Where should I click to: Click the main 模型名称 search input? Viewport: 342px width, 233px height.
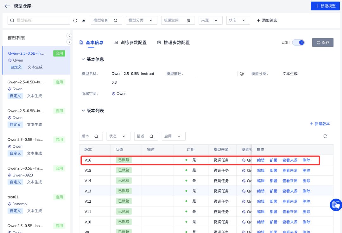[39, 20]
